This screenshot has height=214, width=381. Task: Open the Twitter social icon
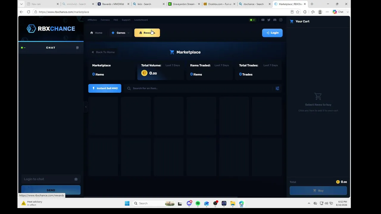[x=269, y=20]
